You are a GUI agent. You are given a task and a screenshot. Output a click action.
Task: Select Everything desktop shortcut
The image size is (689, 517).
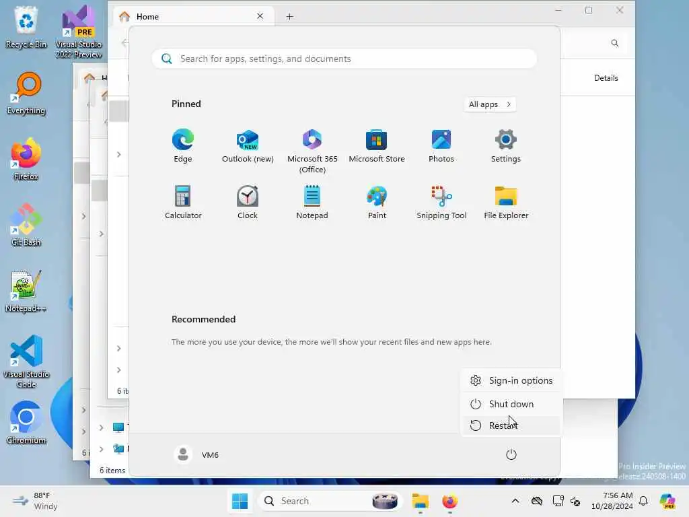[26, 94]
